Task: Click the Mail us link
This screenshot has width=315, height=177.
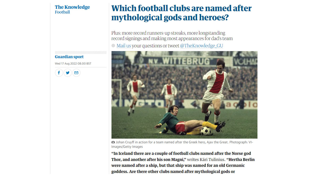Action: point(124,46)
